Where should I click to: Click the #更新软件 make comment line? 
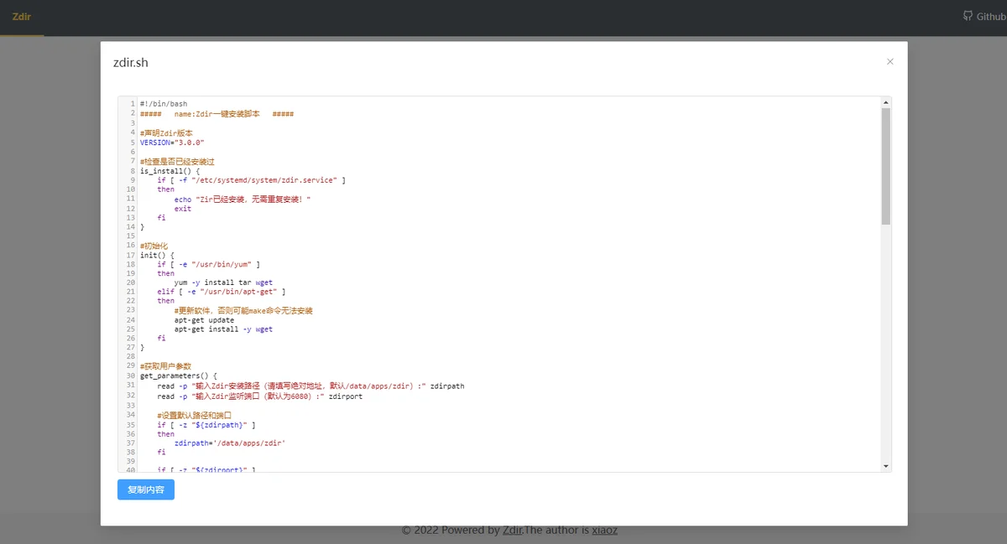coord(243,310)
